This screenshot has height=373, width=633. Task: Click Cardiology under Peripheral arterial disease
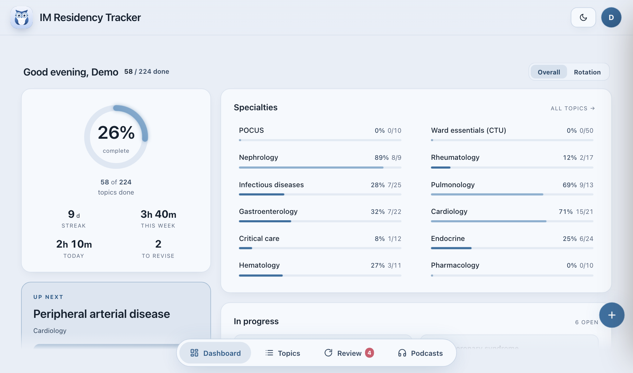(50, 331)
